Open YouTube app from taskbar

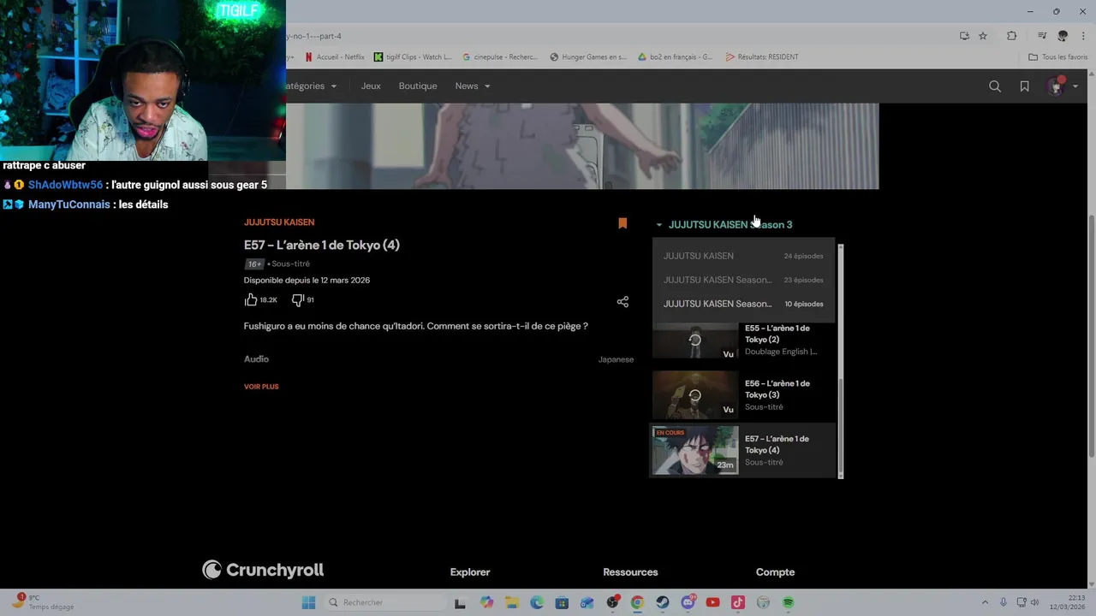click(x=712, y=602)
